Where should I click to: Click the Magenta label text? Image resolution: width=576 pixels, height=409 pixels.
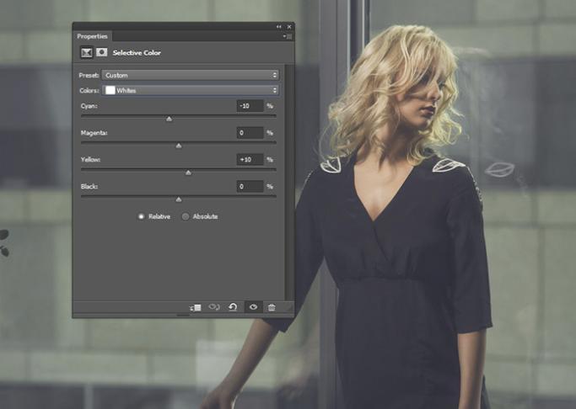click(94, 133)
